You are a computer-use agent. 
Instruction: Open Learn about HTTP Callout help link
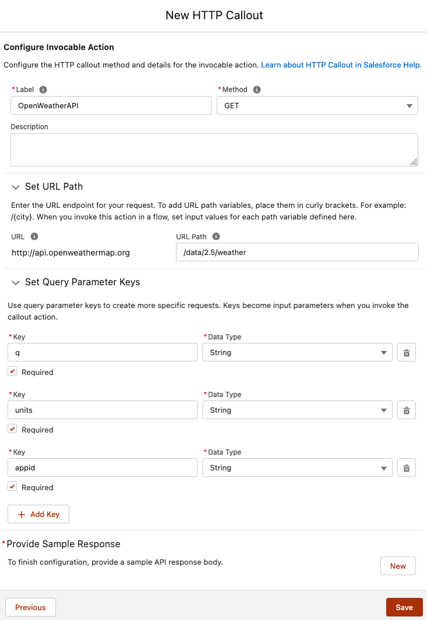click(x=341, y=65)
